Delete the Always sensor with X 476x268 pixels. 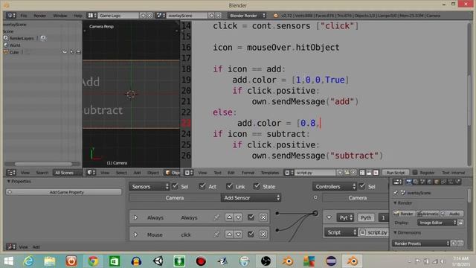pos(263,217)
